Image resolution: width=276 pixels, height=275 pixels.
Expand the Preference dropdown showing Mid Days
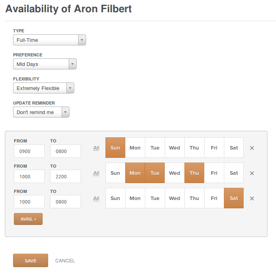pos(45,64)
